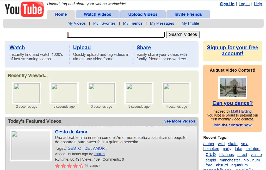This screenshot has height=170, width=266.
Task: Open the skate tag
Action: (x=233, y=144)
